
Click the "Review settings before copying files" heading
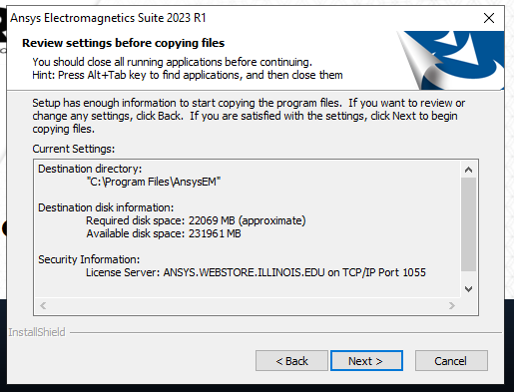(x=124, y=43)
